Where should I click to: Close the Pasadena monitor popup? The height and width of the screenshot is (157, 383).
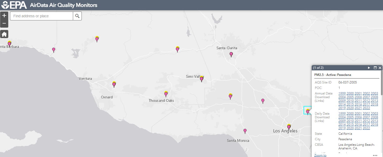coord(380,68)
